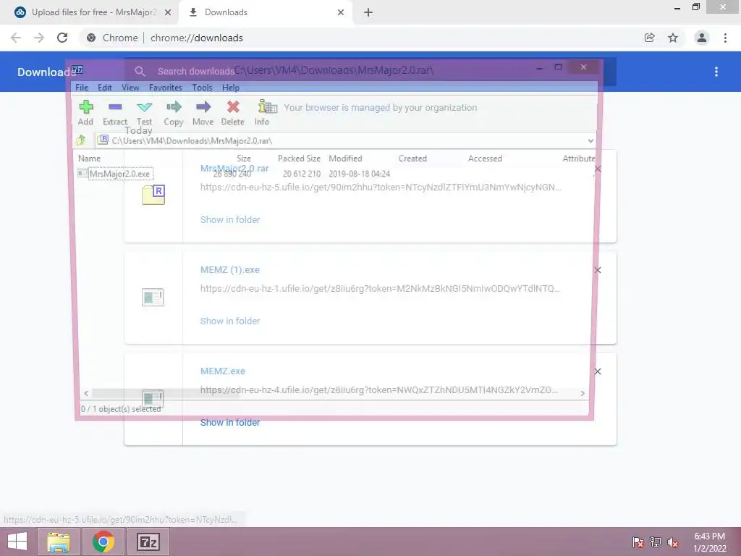Show MEMZ (1).exe in folder
Screen dimensions: 741x556
coord(230,321)
